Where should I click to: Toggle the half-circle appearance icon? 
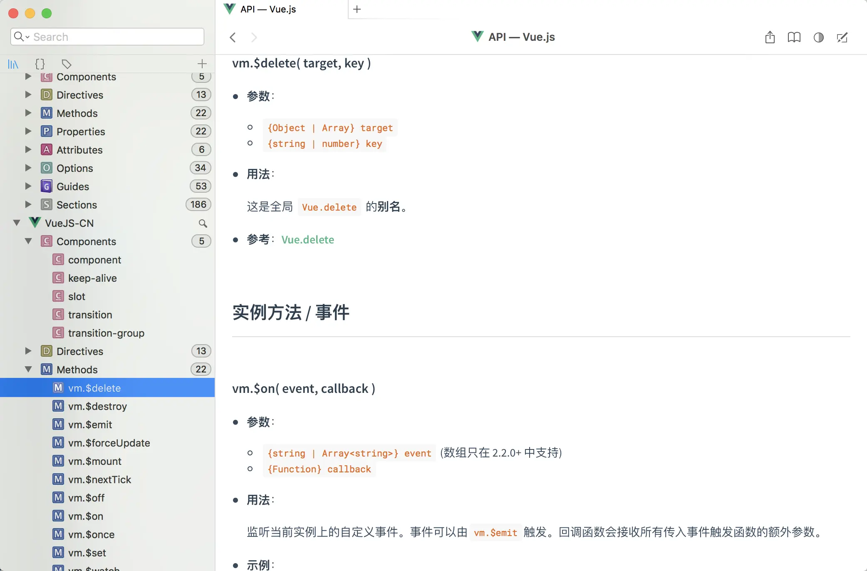click(818, 37)
